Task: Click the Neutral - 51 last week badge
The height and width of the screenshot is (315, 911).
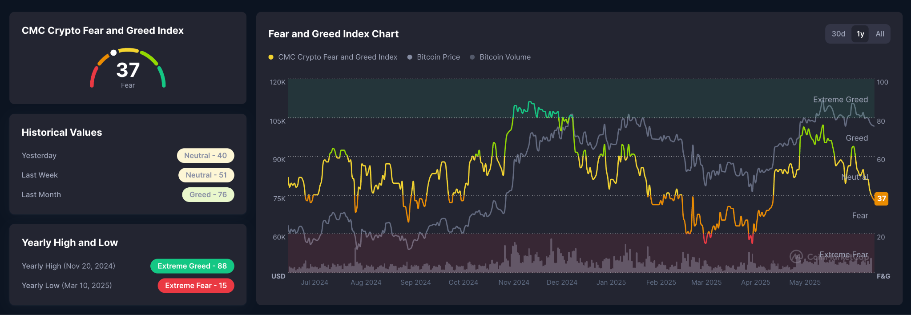Action: tap(206, 175)
